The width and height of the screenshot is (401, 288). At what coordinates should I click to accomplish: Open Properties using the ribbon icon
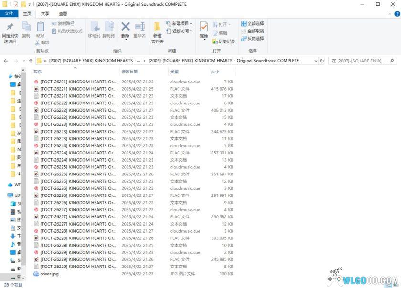tap(204, 28)
